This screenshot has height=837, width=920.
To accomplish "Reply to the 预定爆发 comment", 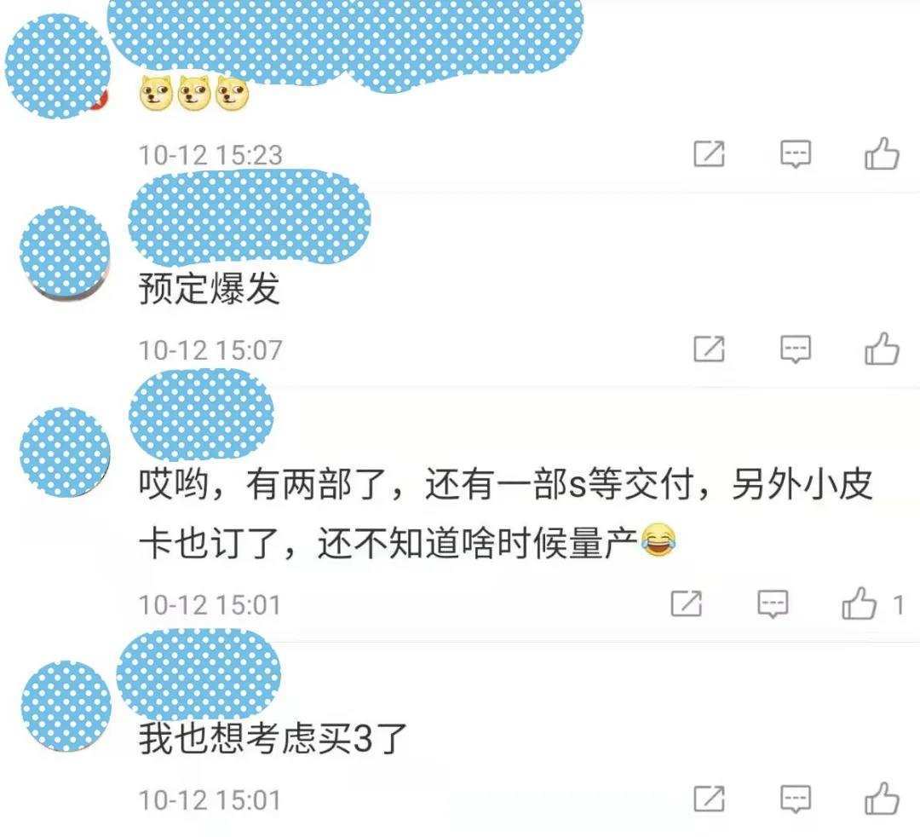I will tap(796, 349).
